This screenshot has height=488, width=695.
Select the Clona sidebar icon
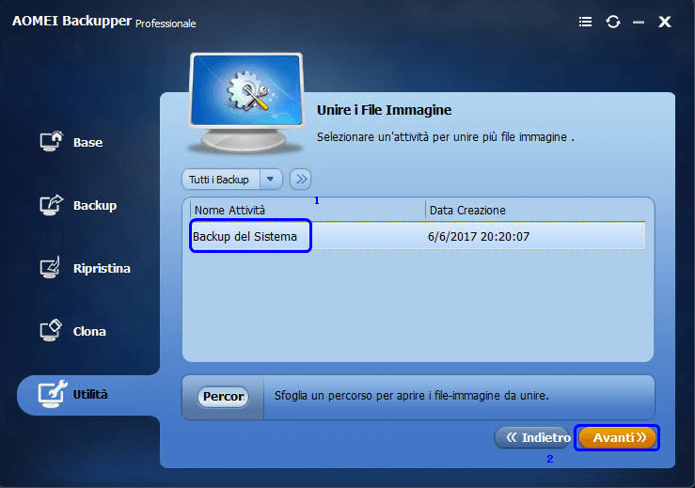(50, 331)
